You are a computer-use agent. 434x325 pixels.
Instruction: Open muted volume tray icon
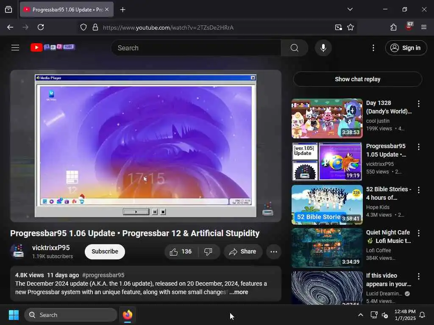tap(385, 315)
